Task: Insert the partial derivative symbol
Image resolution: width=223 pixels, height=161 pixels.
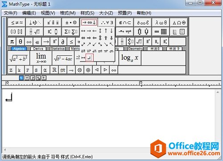Action: coord(63,41)
